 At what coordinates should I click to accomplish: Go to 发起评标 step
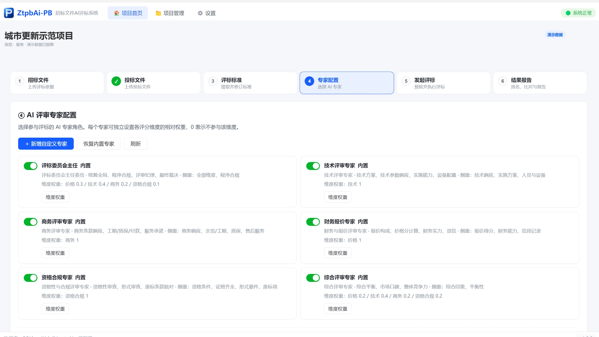[443, 83]
